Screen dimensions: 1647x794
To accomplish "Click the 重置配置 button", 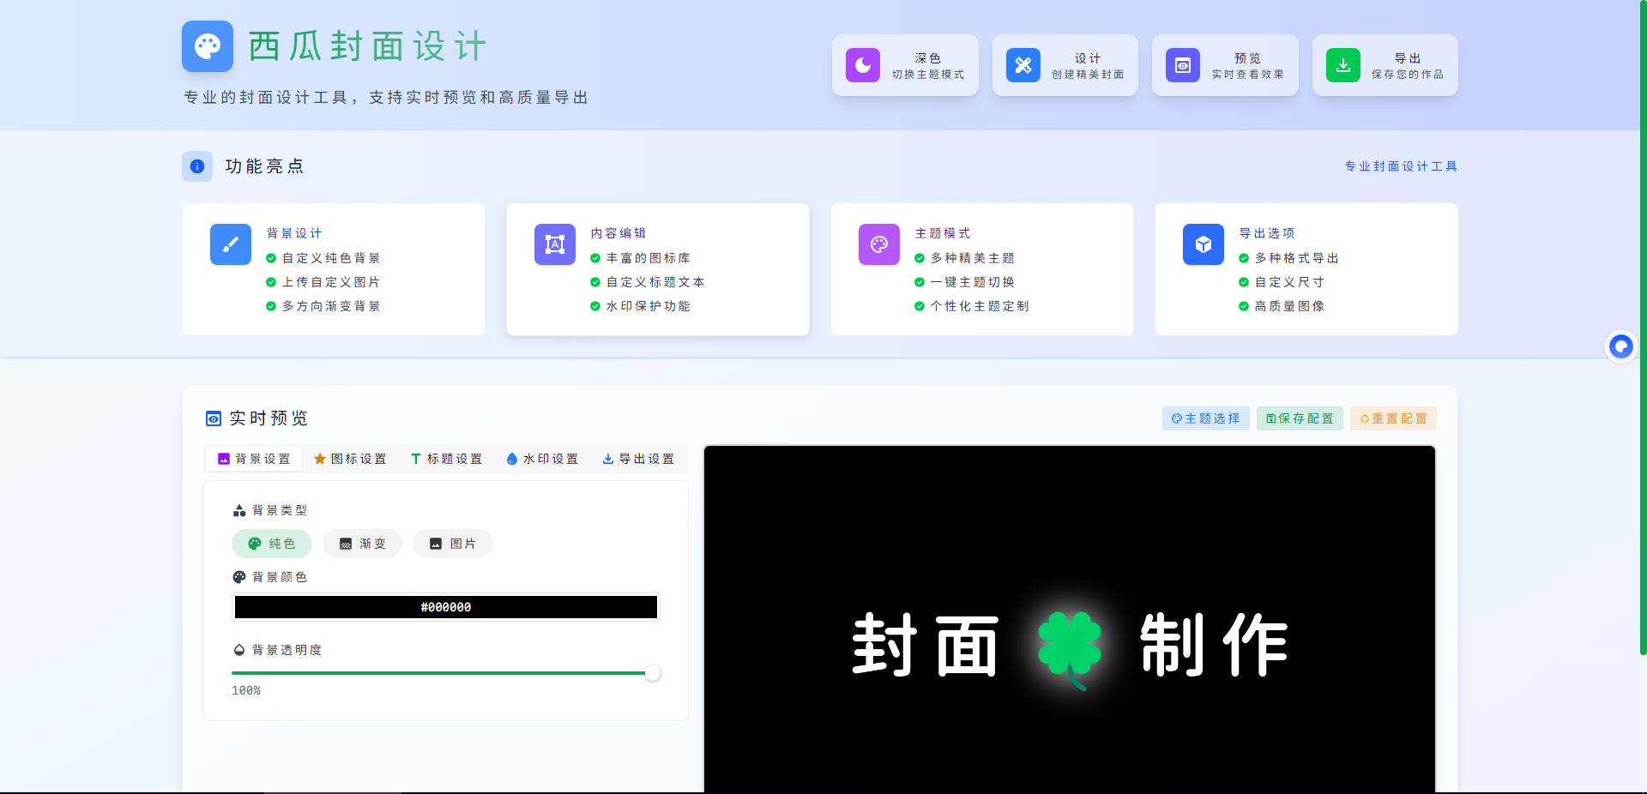I will coord(1394,418).
